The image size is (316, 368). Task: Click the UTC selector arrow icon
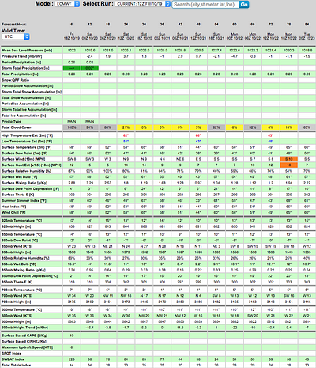point(27,36)
